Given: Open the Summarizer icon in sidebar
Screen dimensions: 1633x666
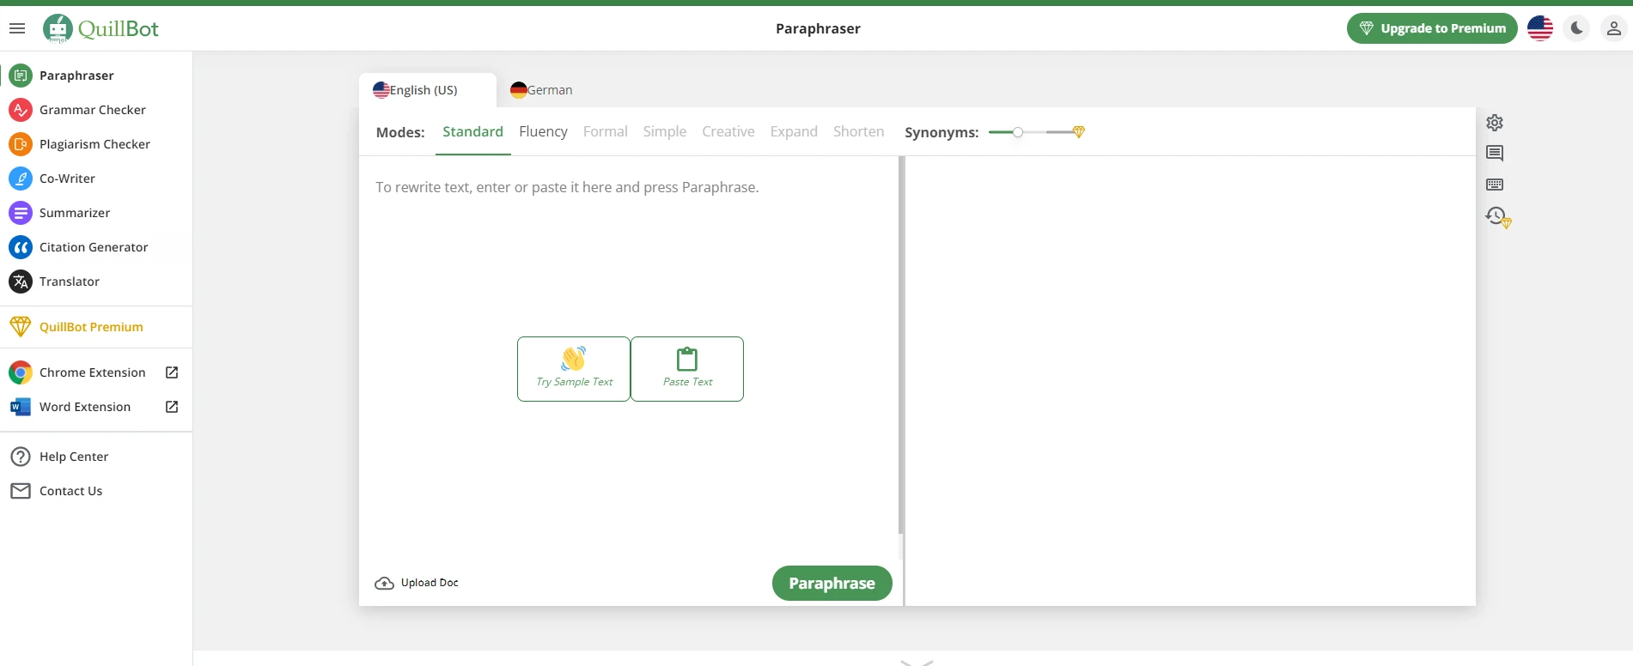Looking at the screenshot, I should [21, 213].
